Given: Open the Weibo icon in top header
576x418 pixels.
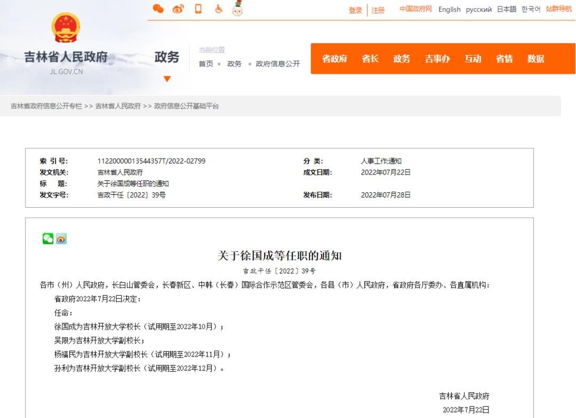Looking at the screenshot, I should click(178, 9).
